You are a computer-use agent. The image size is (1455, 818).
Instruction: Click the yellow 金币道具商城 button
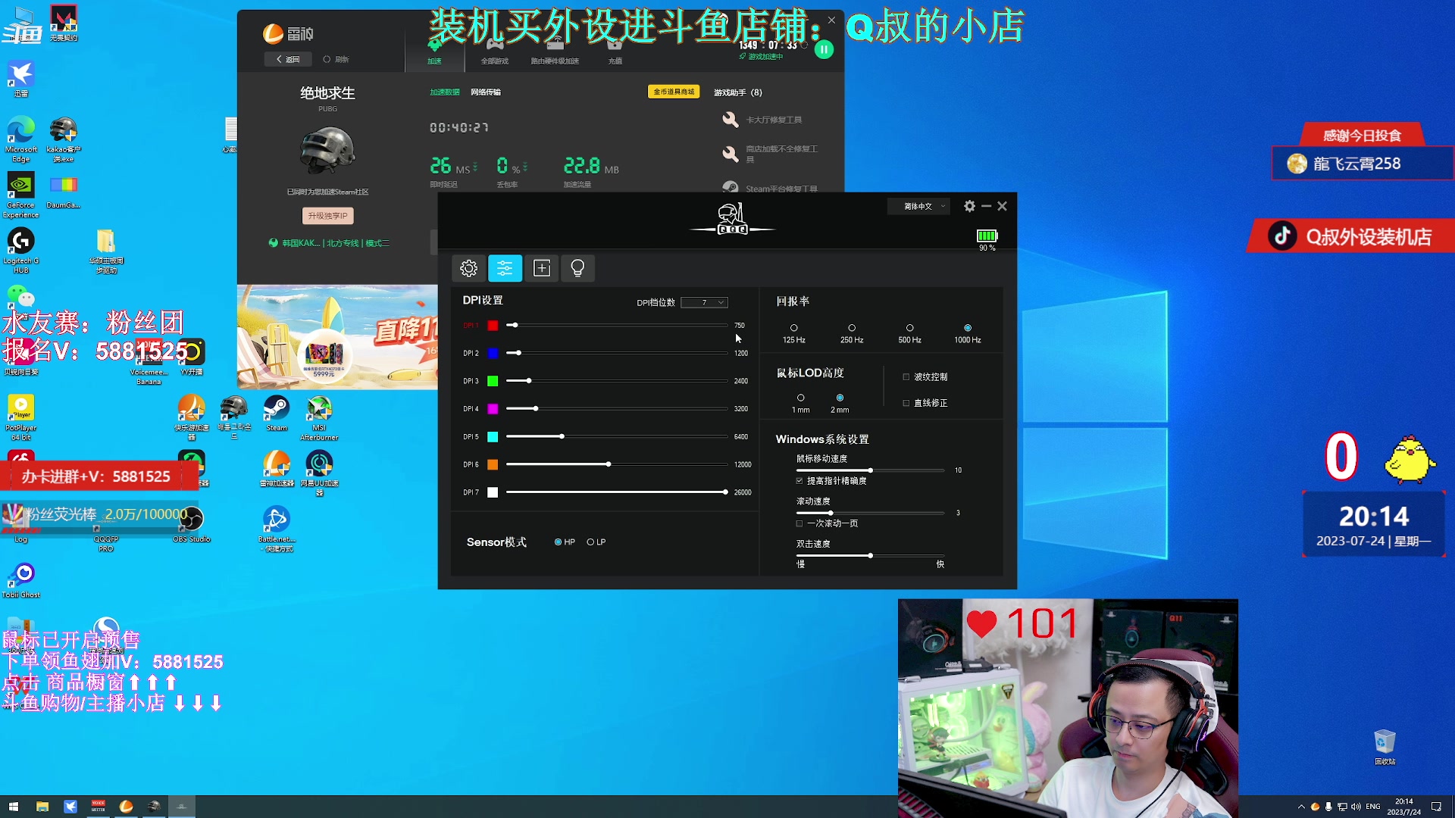[674, 92]
